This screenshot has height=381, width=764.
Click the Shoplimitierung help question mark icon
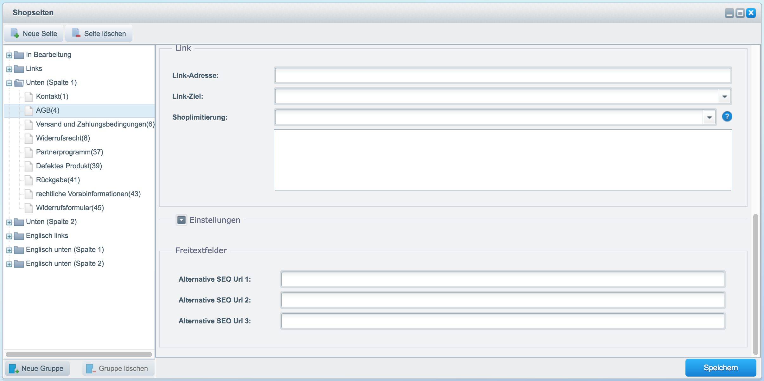click(x=727, y=117)
